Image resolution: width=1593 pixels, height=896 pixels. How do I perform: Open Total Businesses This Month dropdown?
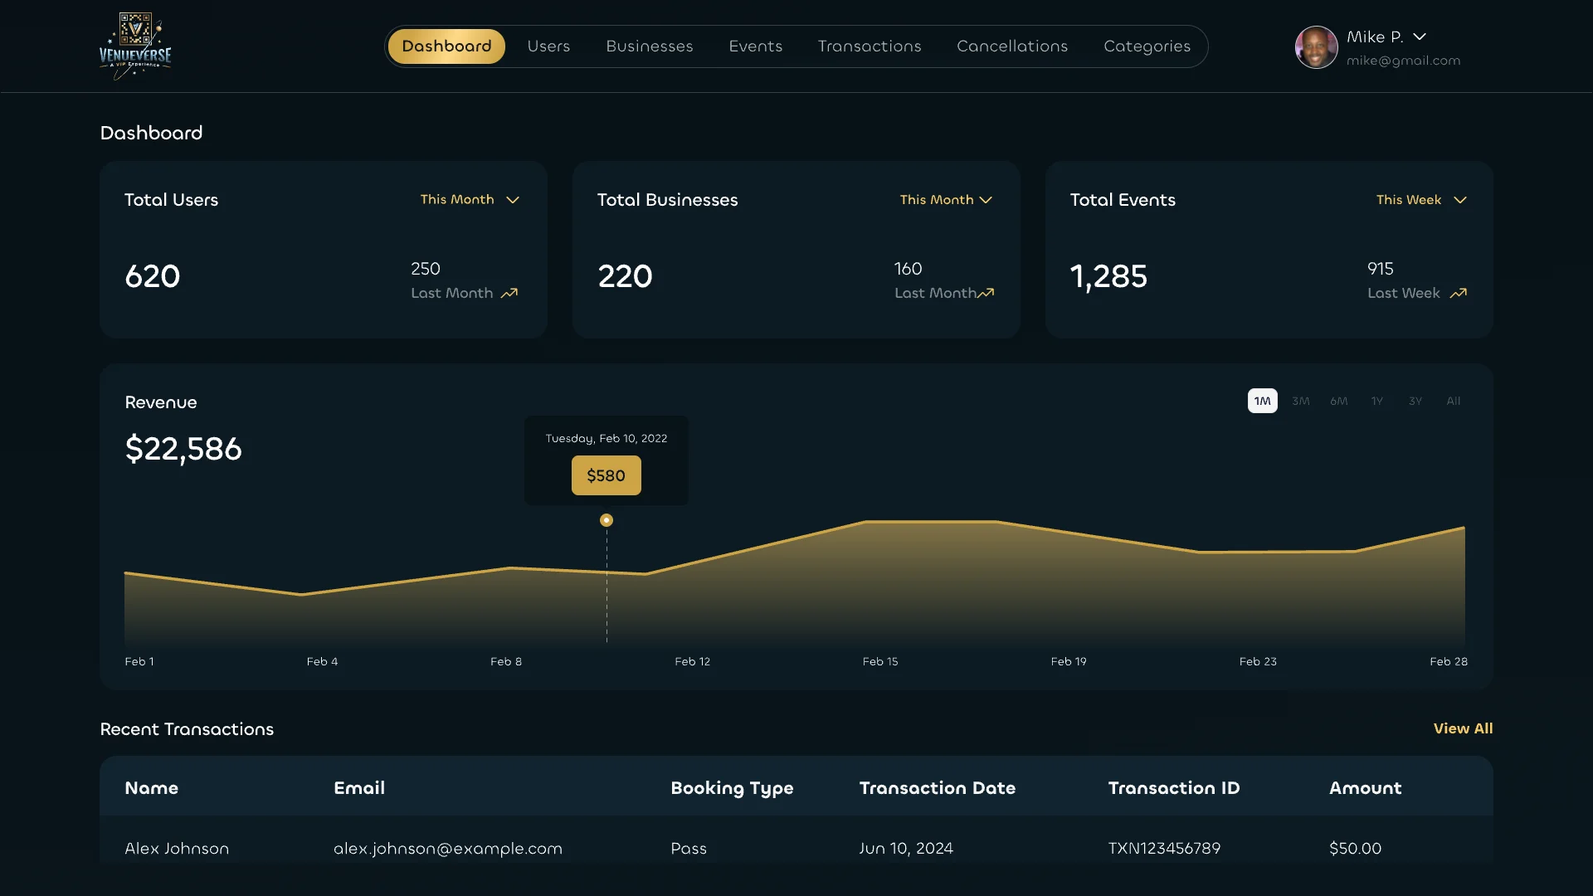pos(946,200)
